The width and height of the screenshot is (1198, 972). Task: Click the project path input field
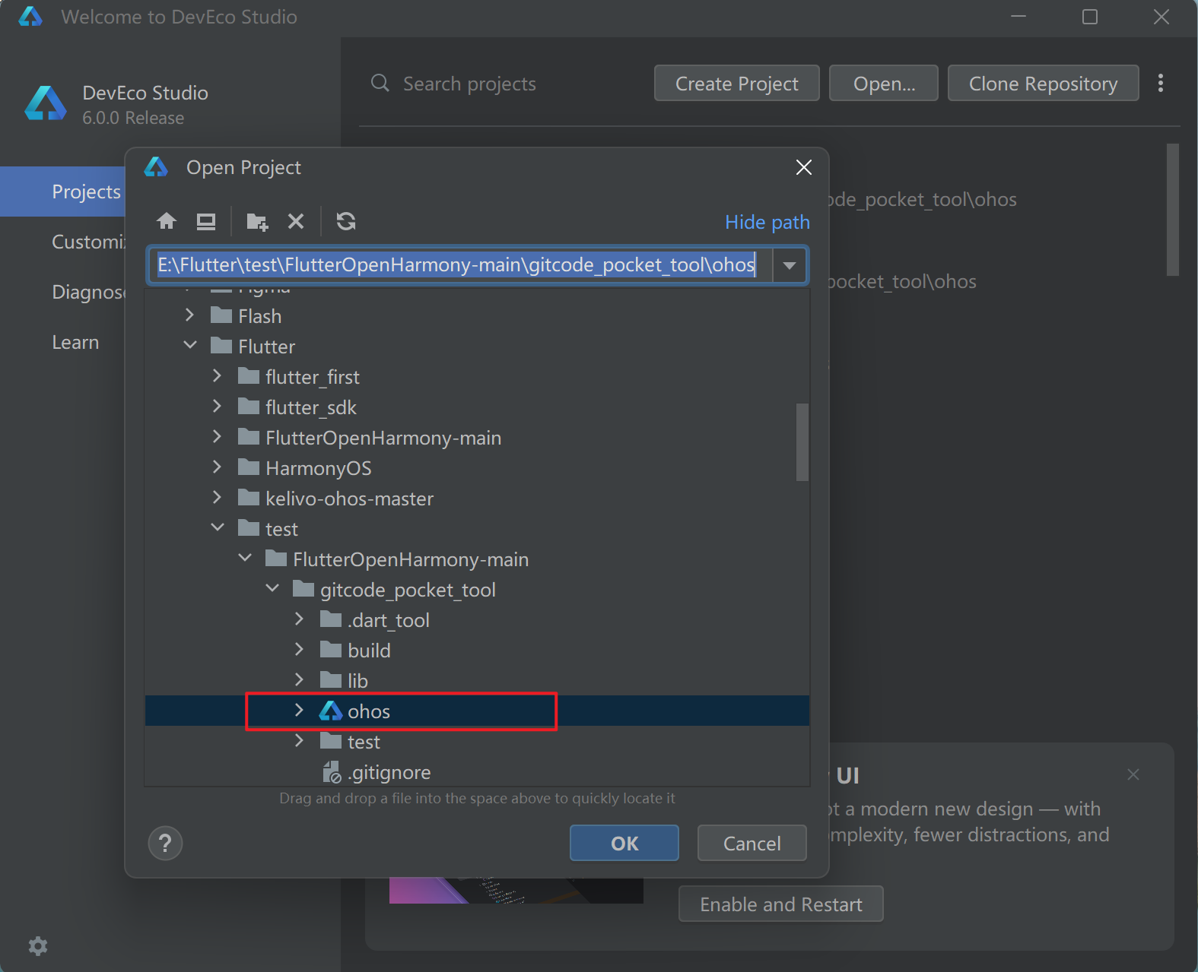click(x=461, y=265)
